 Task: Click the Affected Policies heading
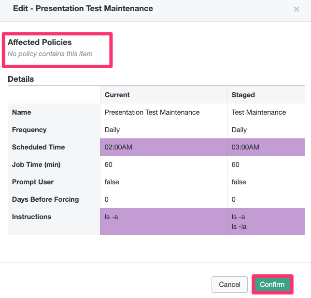pyautogui.click(x=40, y=43)
